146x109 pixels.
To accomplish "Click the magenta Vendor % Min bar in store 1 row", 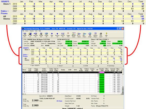I will pyautogui.click(x=102, y=72).
